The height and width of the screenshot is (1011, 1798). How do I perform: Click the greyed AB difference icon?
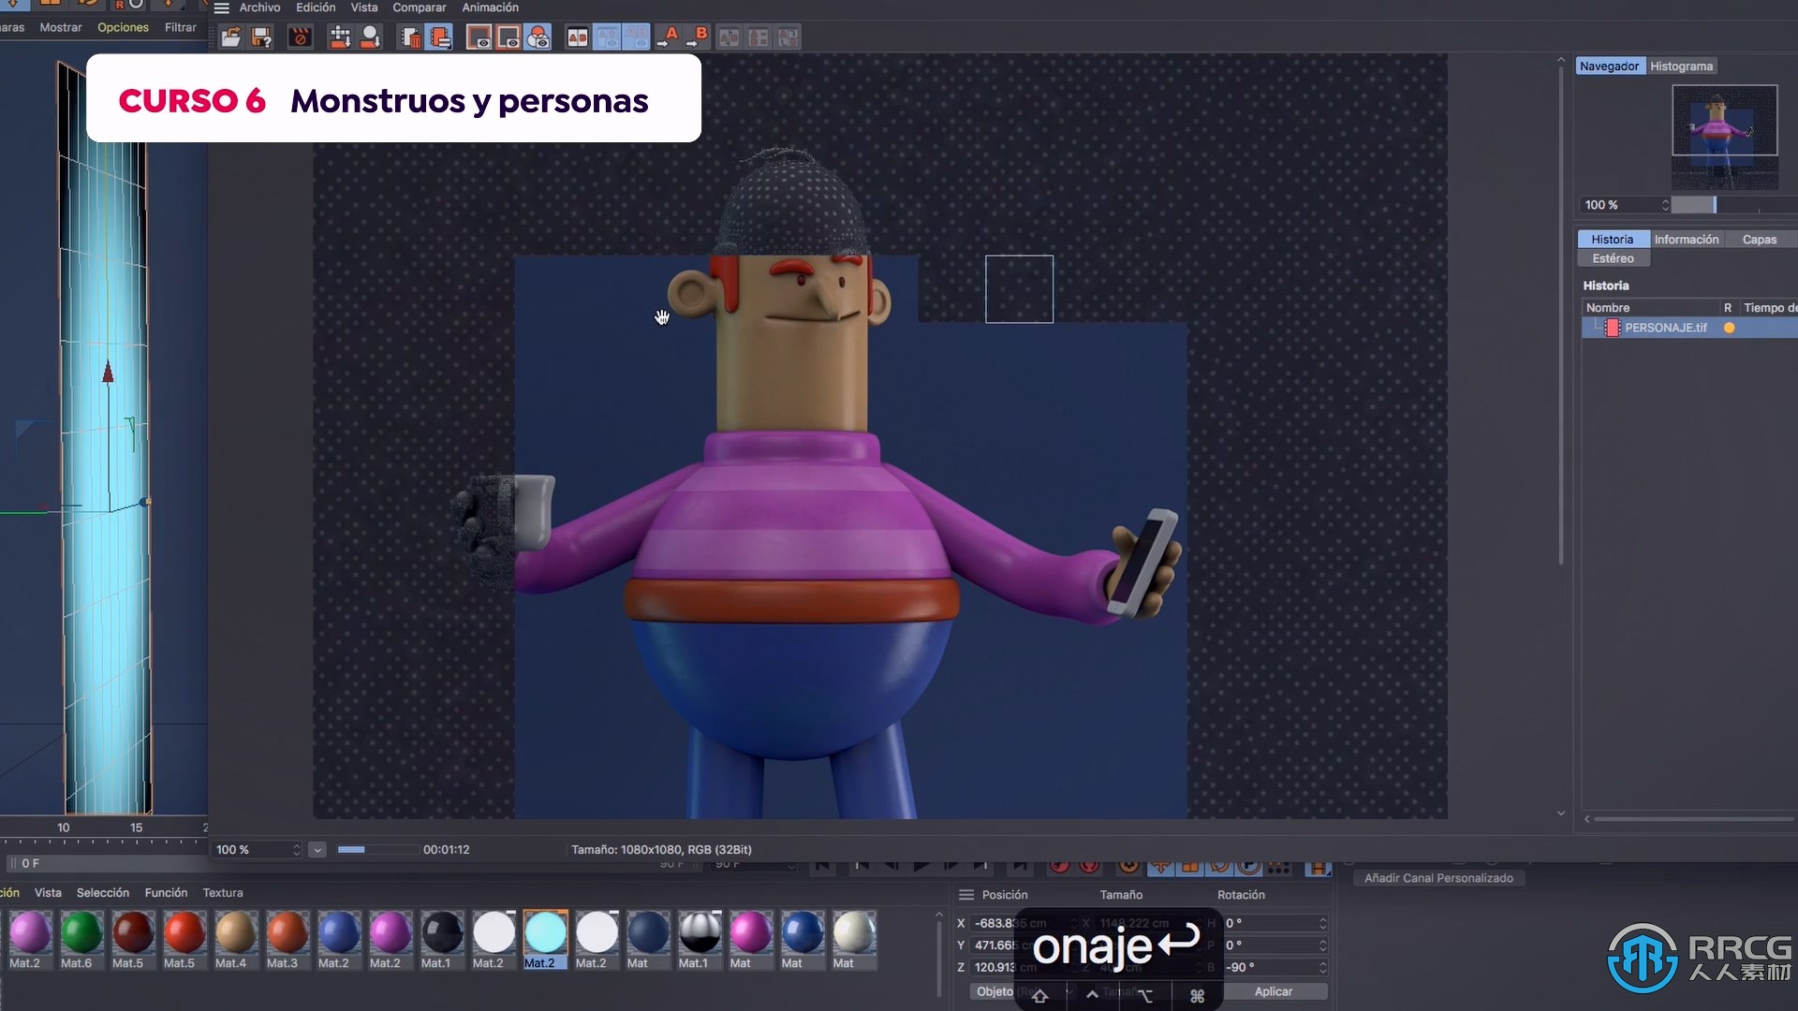pos(759,37)
